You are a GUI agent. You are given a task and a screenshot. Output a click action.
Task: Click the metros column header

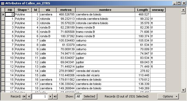pos(66,10)
